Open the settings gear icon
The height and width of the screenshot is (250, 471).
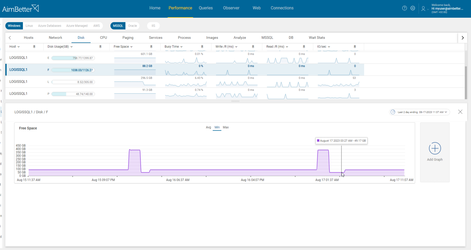click(x=413, y=8)
